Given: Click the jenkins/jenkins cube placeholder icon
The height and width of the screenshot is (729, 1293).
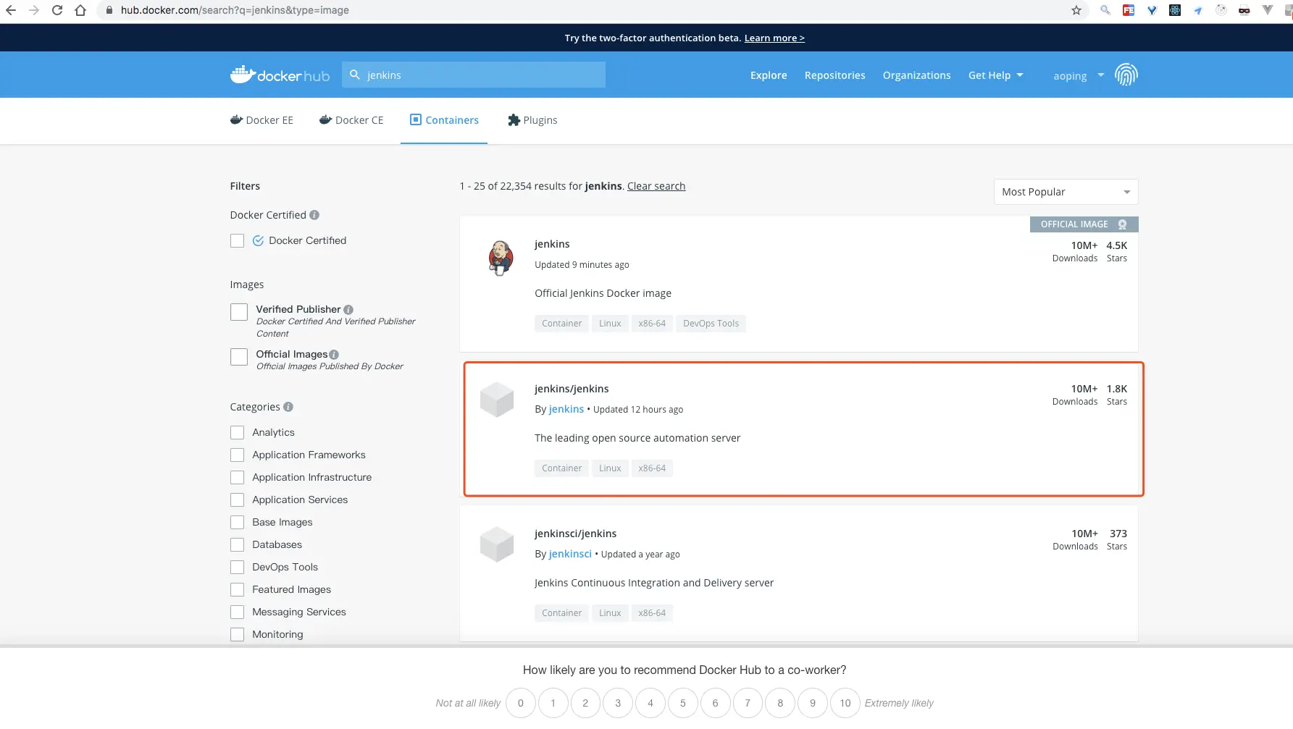Looking at the screenshot, I should 497,400.
